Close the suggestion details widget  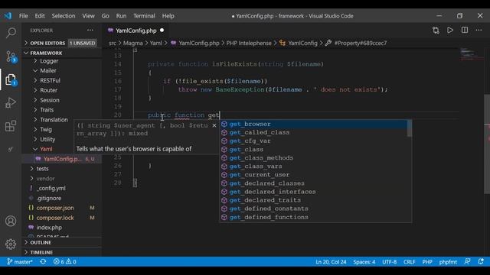[214, 125]
